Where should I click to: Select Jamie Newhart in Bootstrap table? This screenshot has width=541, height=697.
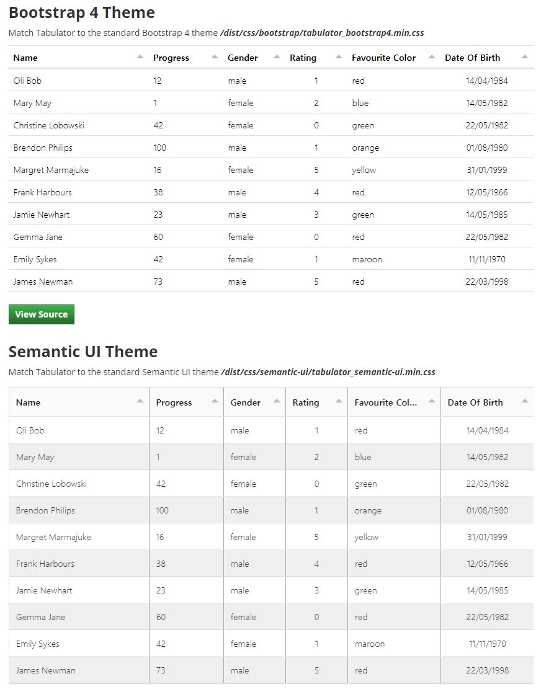[x=42, y=215]
